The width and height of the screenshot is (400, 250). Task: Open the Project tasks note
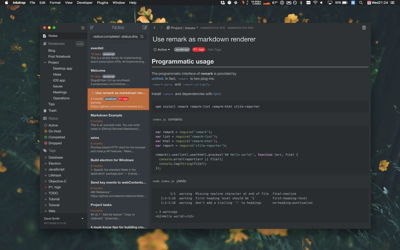pyautogui.click(x=118, y=211)
